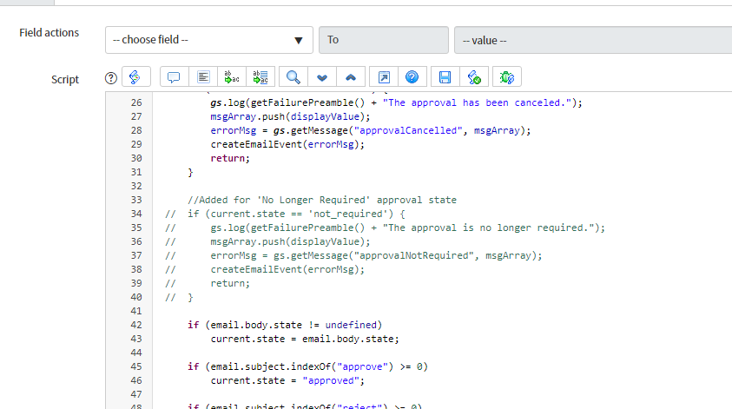
Task: Click the Field actions label
Action: (x=49, y=33)
